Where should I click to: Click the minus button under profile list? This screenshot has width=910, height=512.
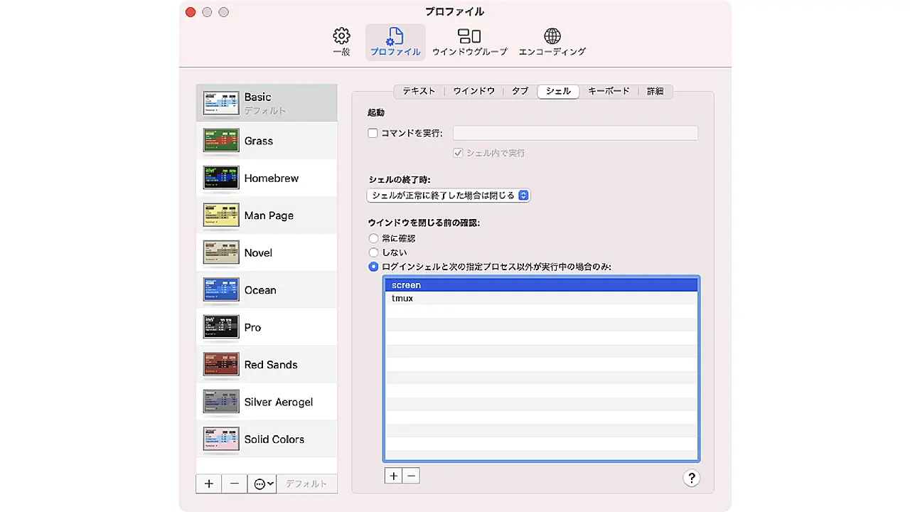(x=234, y=484)
